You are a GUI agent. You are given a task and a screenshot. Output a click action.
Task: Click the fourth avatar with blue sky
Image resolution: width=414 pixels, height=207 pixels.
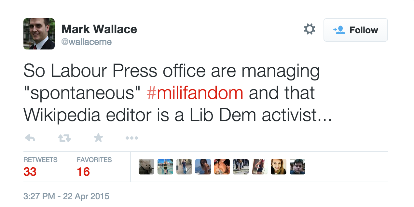pos(203,167)
